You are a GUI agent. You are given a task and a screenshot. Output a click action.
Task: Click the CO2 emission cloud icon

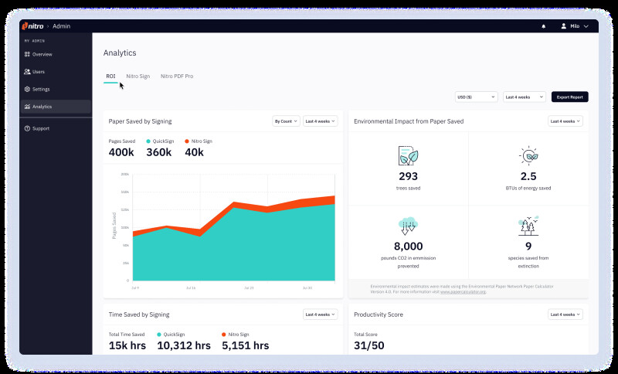(408, 226)
